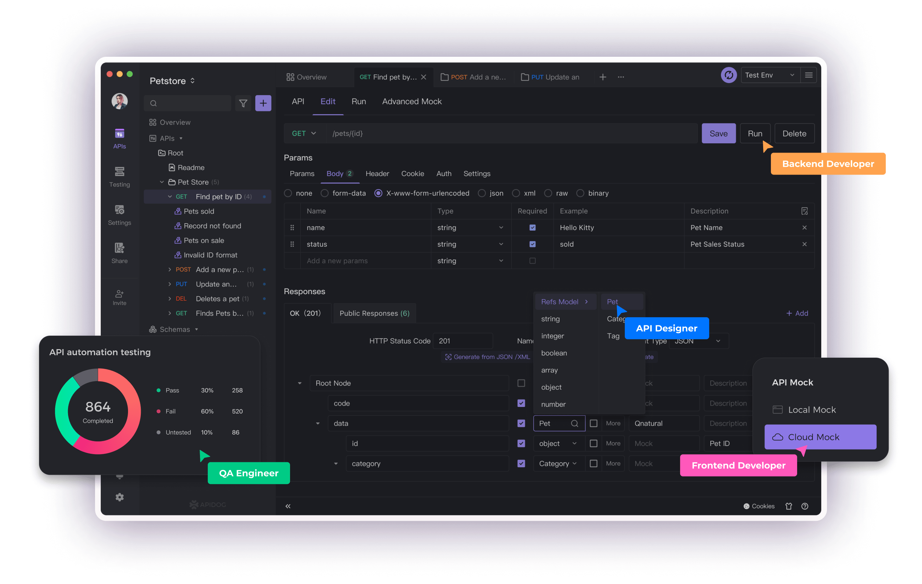Open the hamburger menu icon top right

tap(808, 76)
